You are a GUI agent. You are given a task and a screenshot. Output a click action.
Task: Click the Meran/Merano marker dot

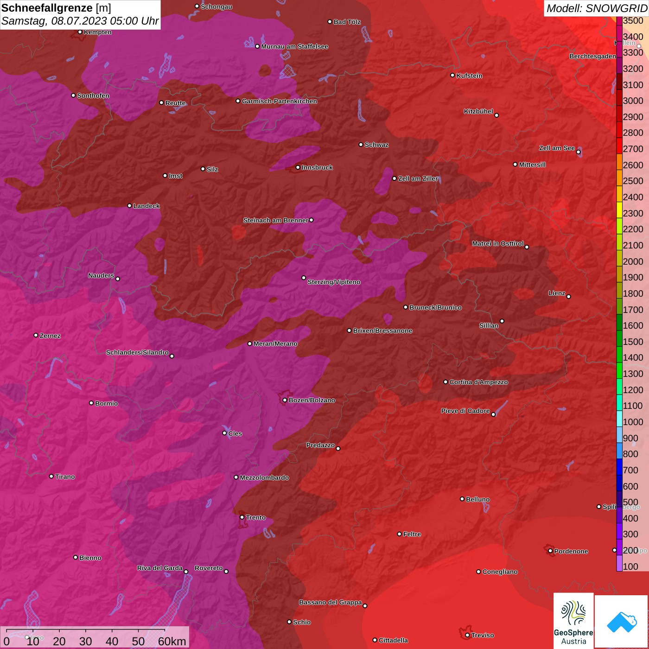(x=249, y=344)
